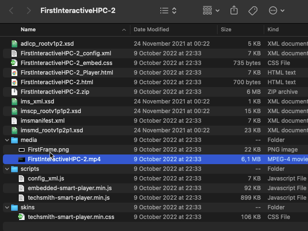Click the 735 bytes size cell
This screenshot has height=231, width=308.
247,63
